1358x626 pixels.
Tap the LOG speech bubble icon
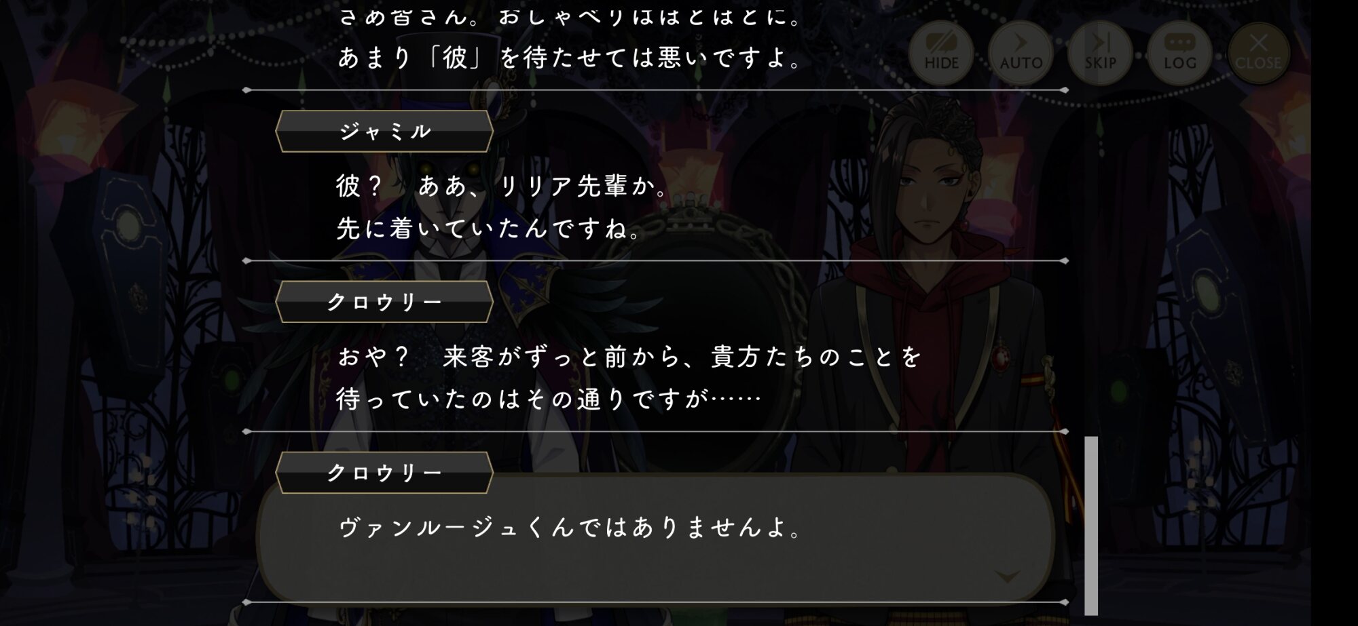(1179, 52)
